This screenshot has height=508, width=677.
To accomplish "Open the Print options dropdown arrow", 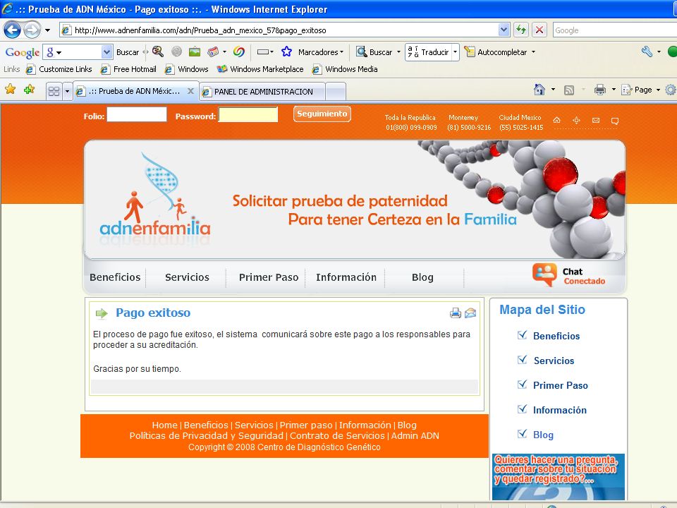I will [614, 90].
